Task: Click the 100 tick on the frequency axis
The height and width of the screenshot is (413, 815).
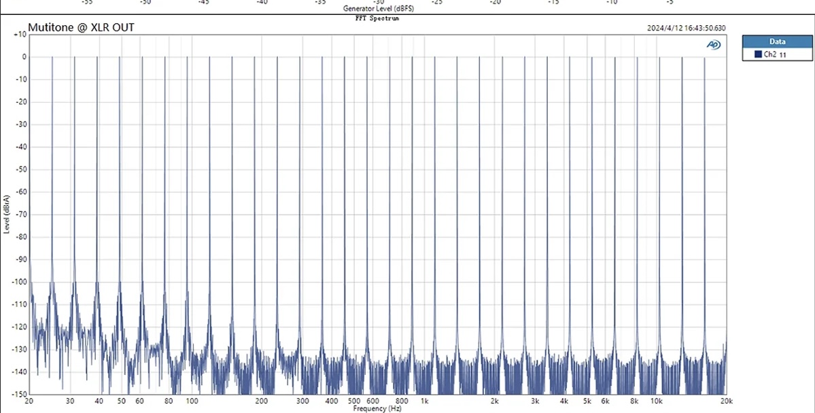Action: [192, 401]
